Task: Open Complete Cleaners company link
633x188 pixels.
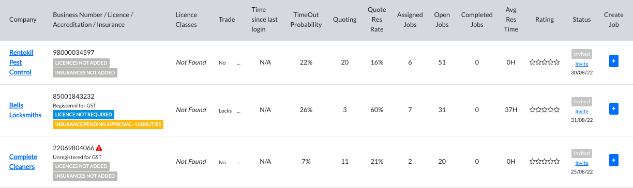Action: click(23, 162)
